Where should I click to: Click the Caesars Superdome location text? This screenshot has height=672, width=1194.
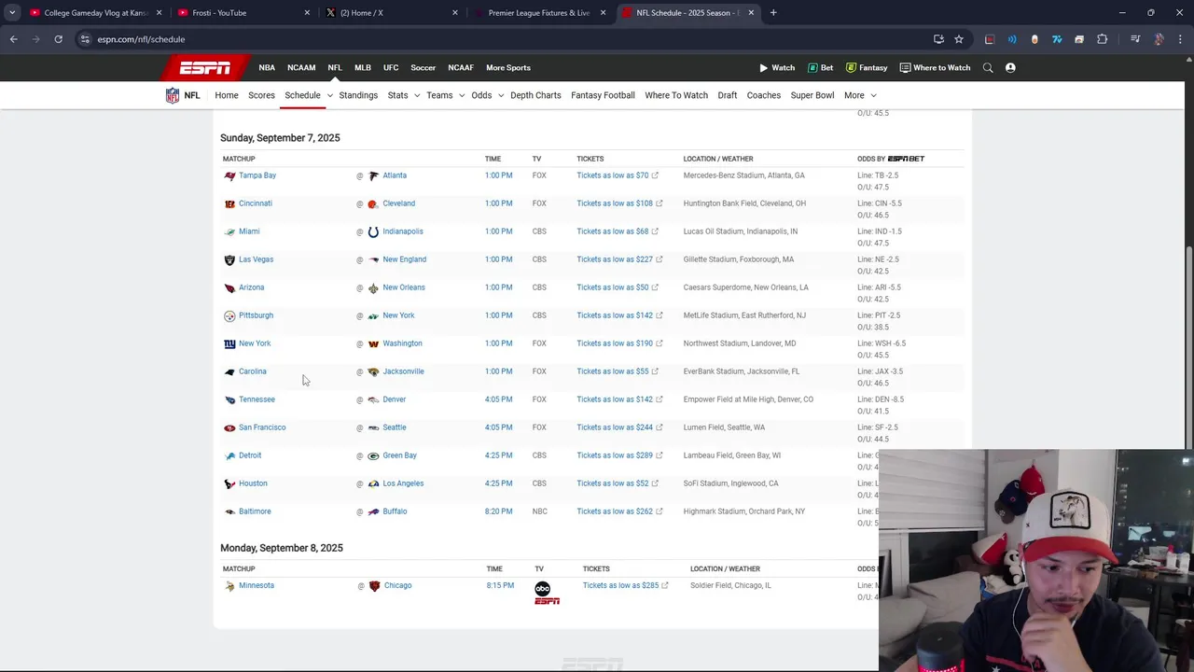[745, 287]
